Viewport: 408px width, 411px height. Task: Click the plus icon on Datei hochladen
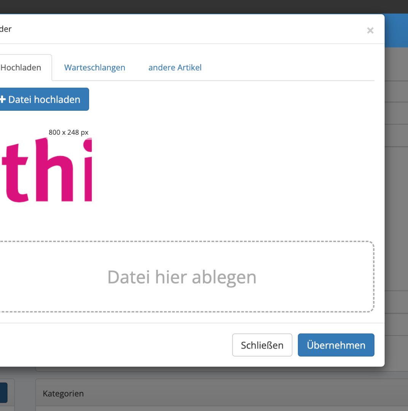3,99
